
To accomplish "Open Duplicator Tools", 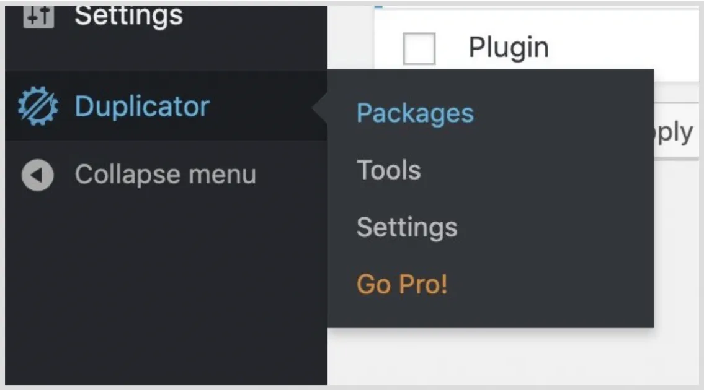I will [388, 170].
